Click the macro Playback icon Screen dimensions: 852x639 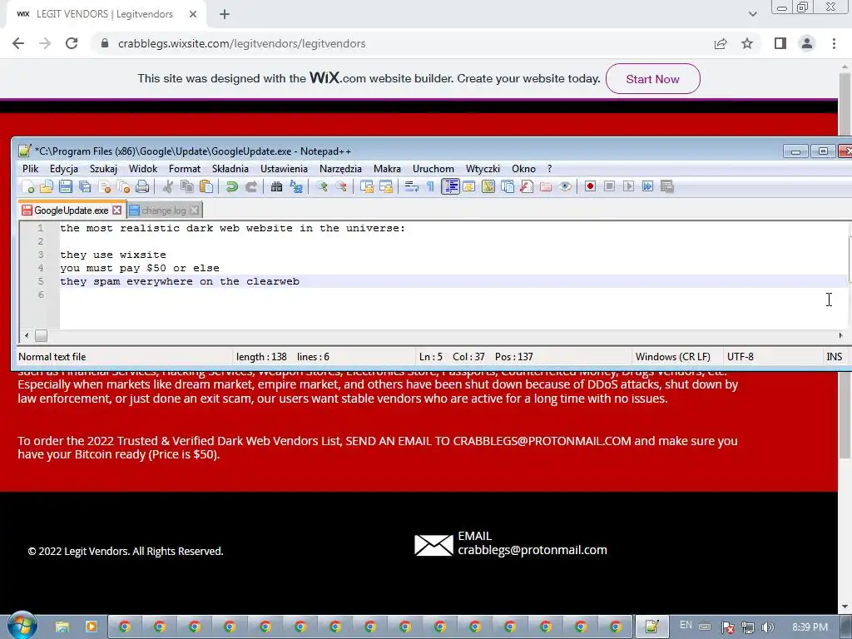(629, 187)
